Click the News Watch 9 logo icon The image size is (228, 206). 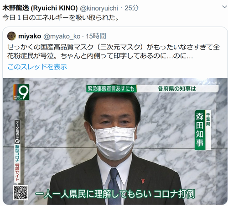tap(21, 92)
